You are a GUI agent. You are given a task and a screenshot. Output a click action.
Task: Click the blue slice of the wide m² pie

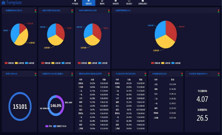click(x=160, y=30)
